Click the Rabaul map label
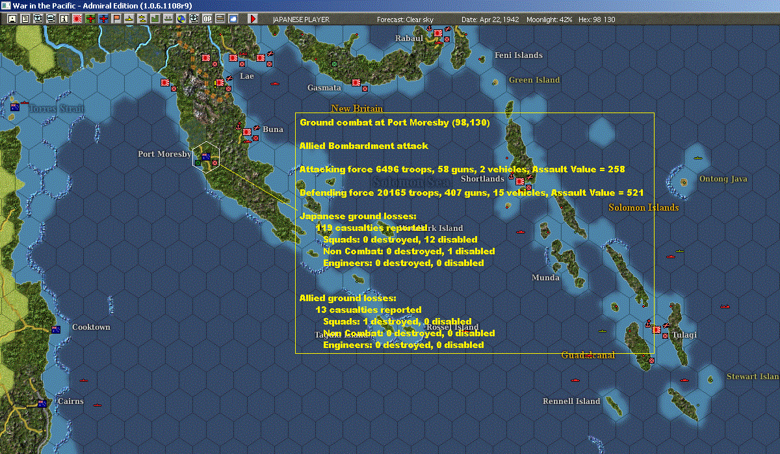 tap(409, 38)
